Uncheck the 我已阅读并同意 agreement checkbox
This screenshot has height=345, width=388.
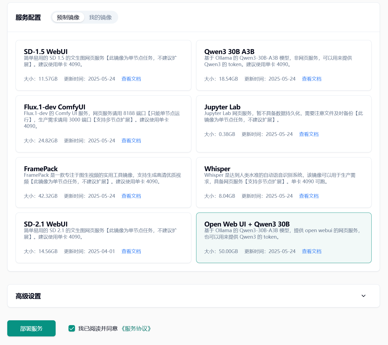click(x=72, y=328)
